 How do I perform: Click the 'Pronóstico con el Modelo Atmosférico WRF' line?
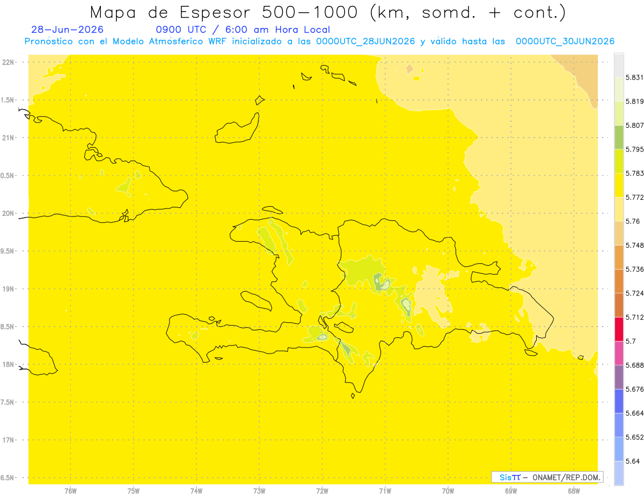(x=319, y=41)
